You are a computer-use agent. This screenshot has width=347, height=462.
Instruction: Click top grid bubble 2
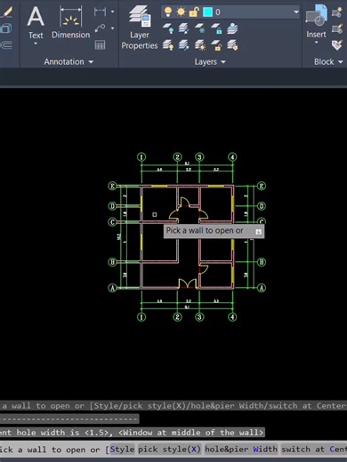tap(177, 157)
